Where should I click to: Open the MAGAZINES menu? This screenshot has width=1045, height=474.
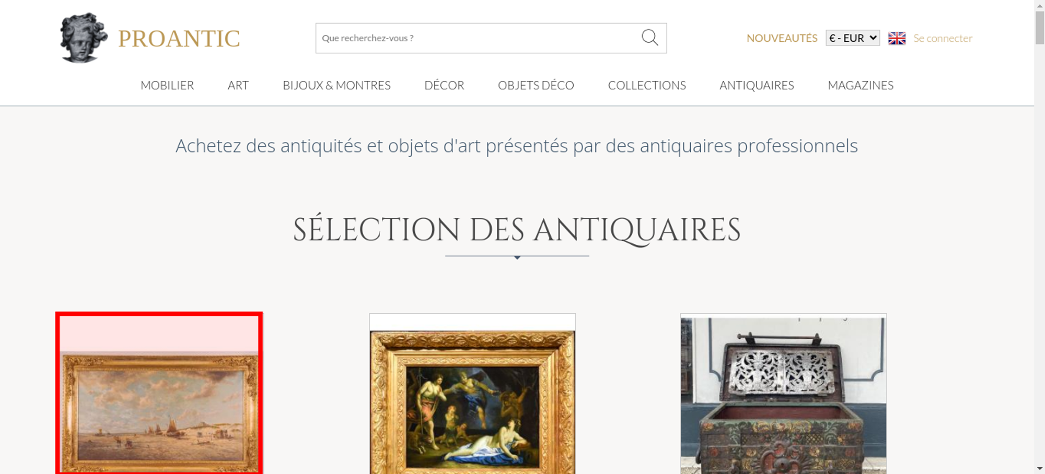(861, 85)
